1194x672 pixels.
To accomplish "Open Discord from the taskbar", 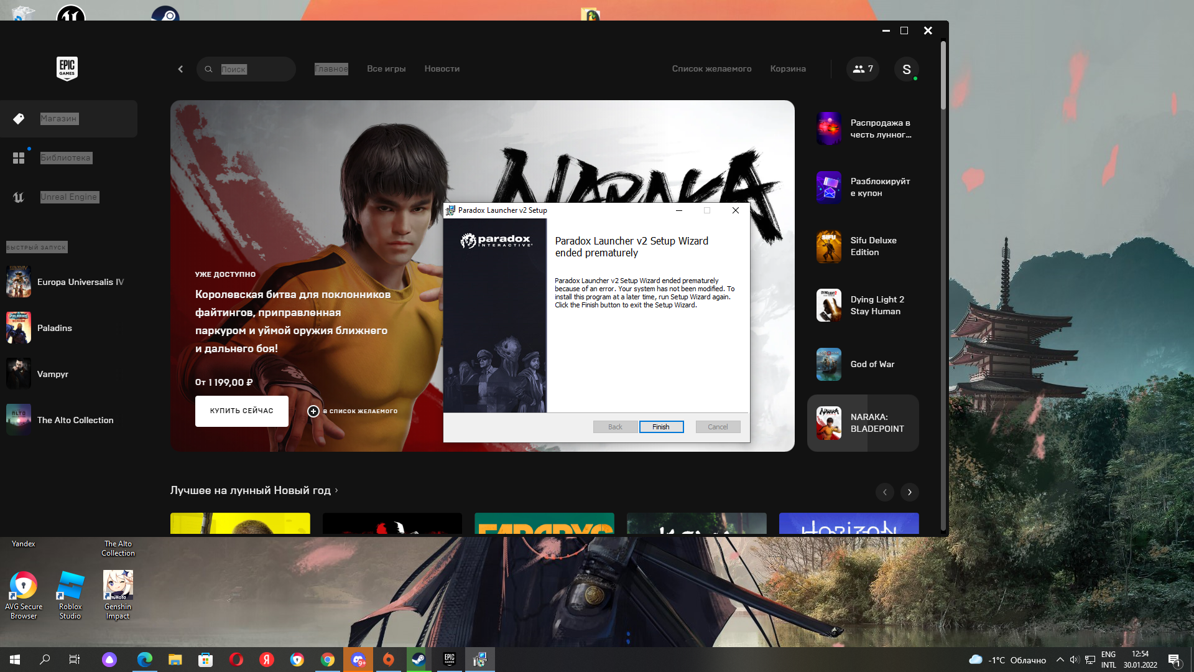I will [358, 660].
